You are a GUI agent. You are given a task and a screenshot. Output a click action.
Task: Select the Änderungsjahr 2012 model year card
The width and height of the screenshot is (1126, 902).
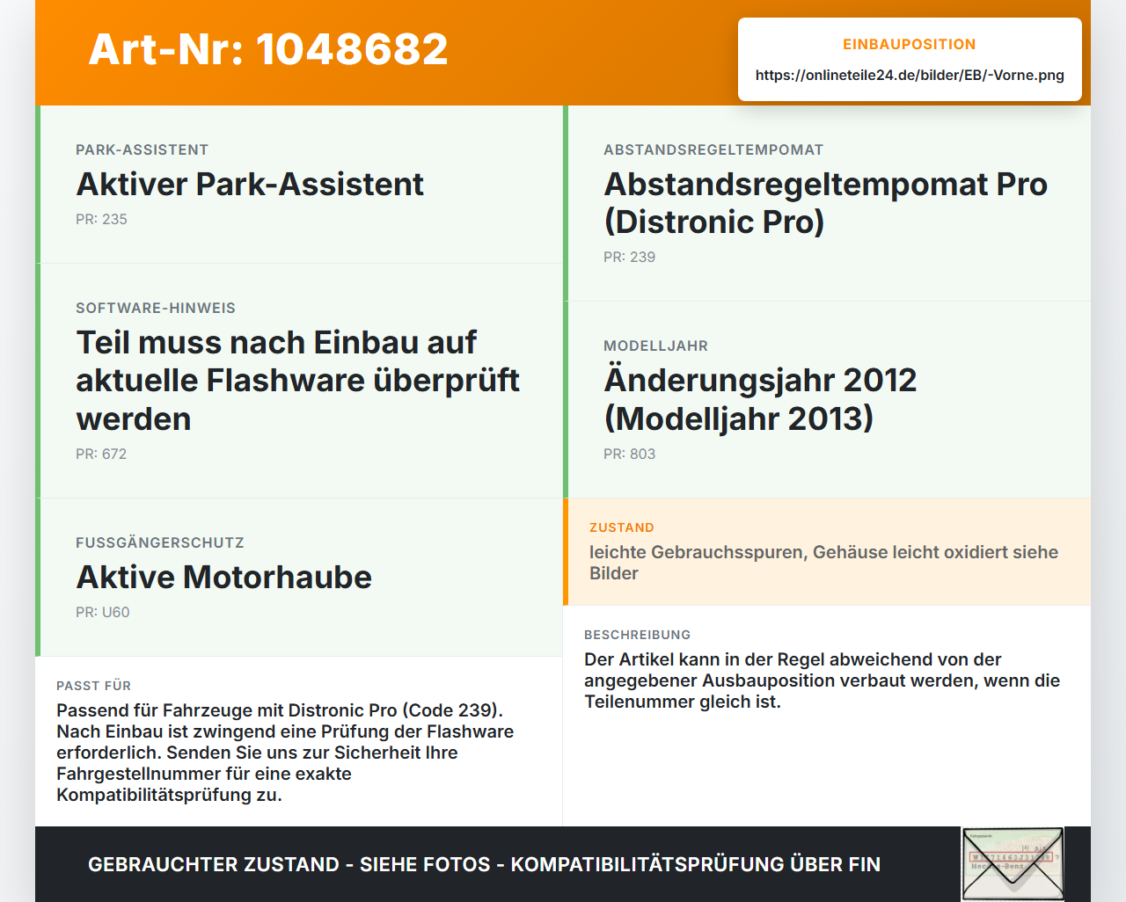pos(827,400)
